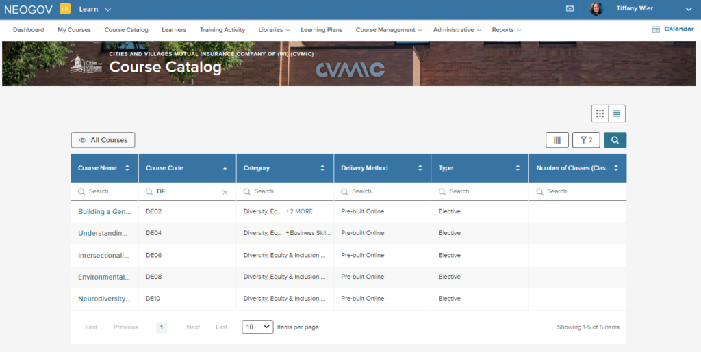Expand the Libraries menu
This screenshot has height=352, width=701.
click(x=274, y=30)
